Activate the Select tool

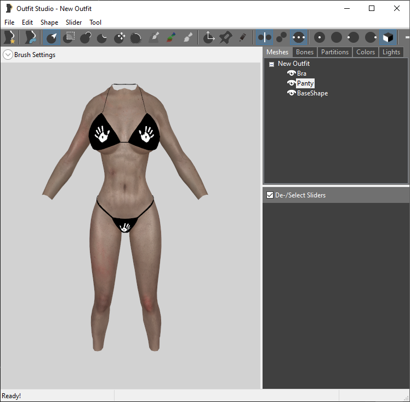pyautogui.click(x=52, y=37)
